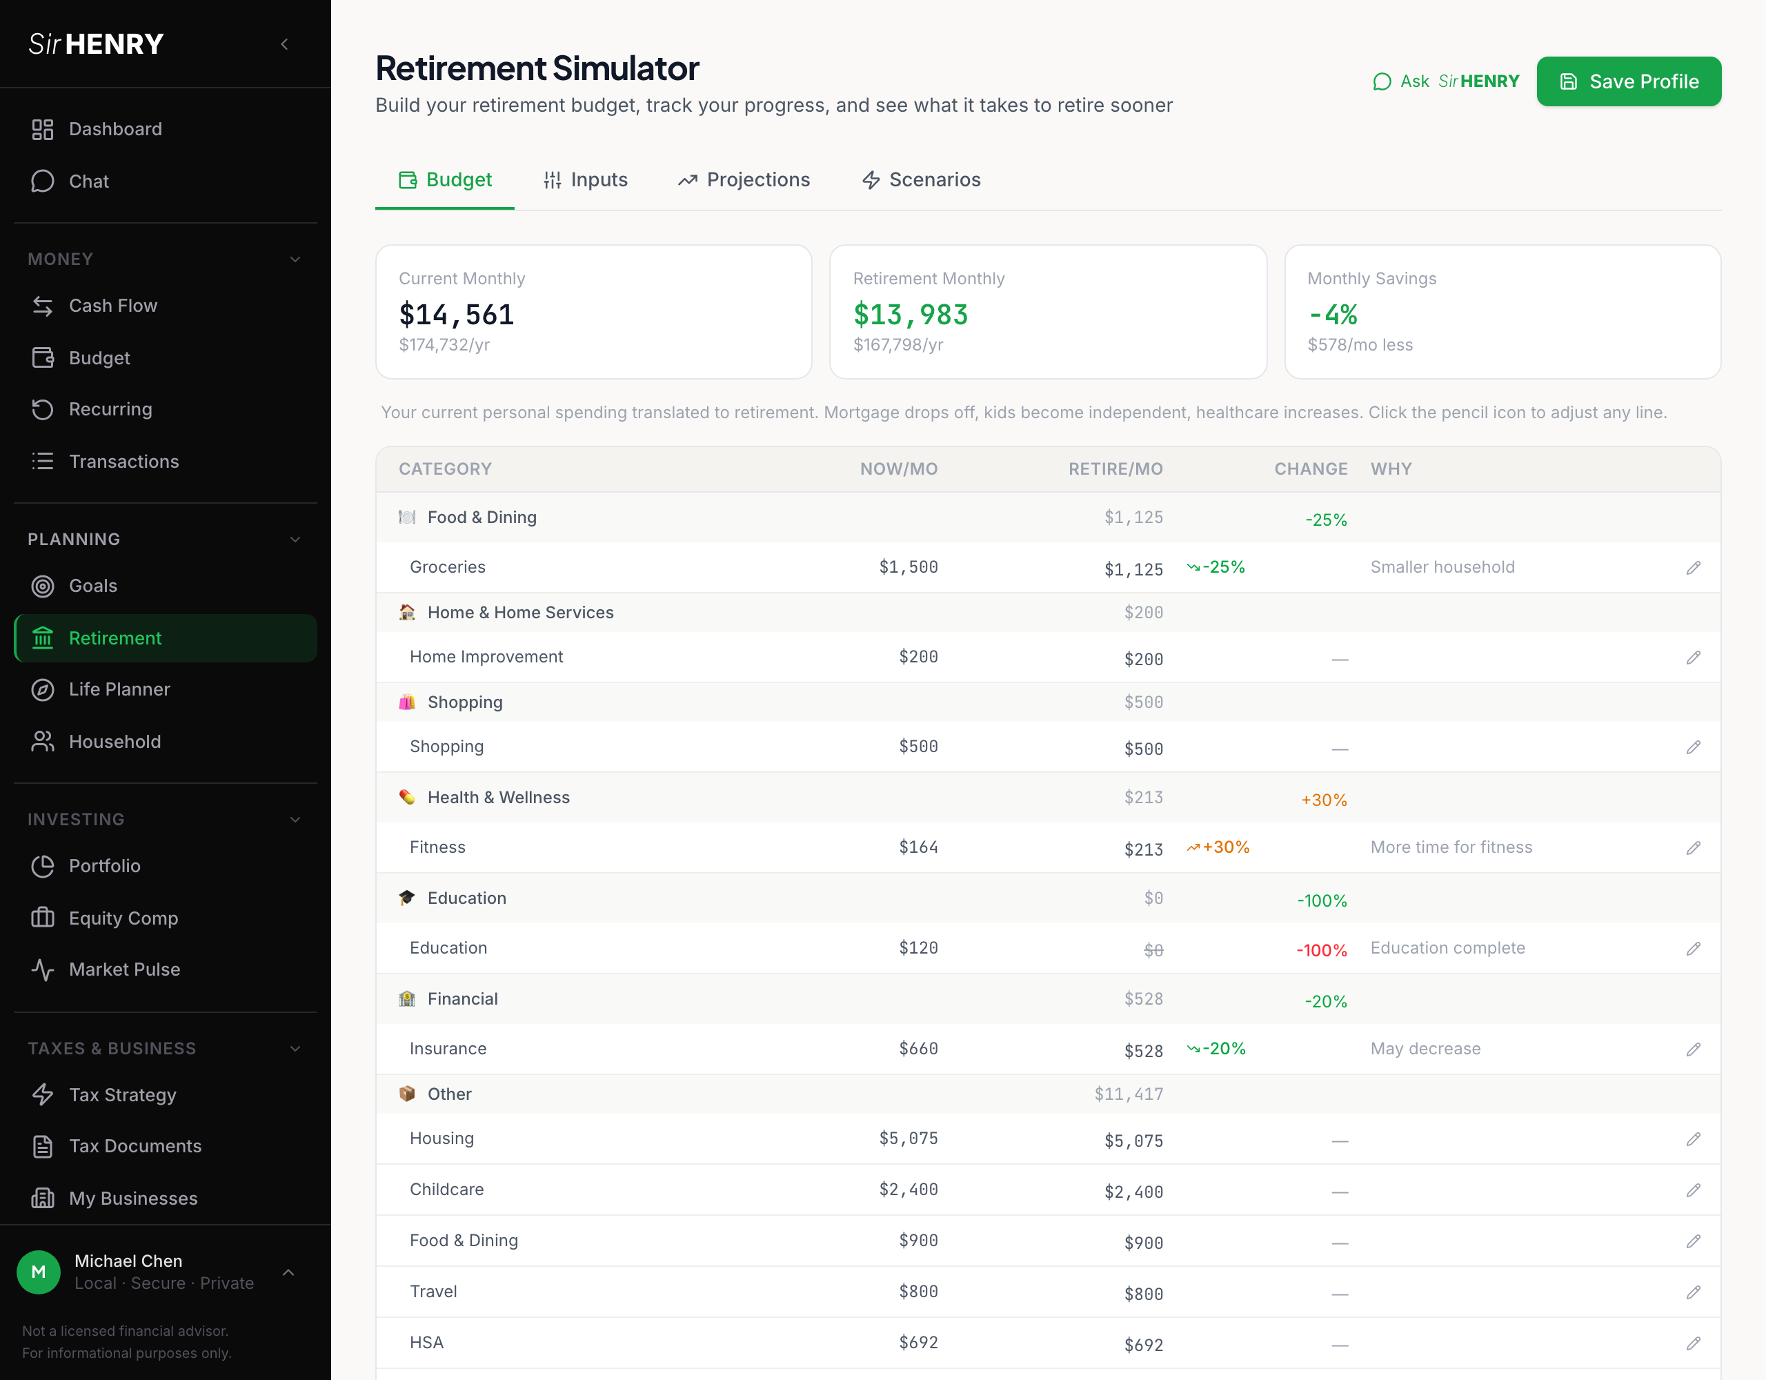
Task: Collapse the sidebar with the arrow
Action: point(285,44)
